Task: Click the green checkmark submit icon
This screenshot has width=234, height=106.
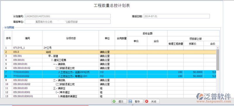Action: click(114, 102)
